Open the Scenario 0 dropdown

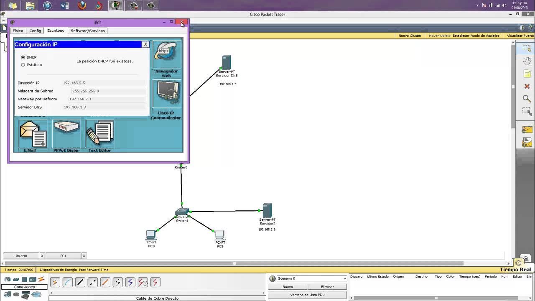pos(311,278)
